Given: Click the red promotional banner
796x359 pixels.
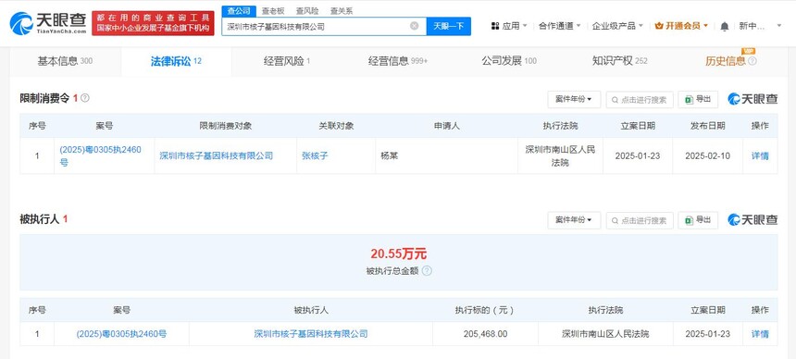Looking at the screenshot, I should click(153, 23).
